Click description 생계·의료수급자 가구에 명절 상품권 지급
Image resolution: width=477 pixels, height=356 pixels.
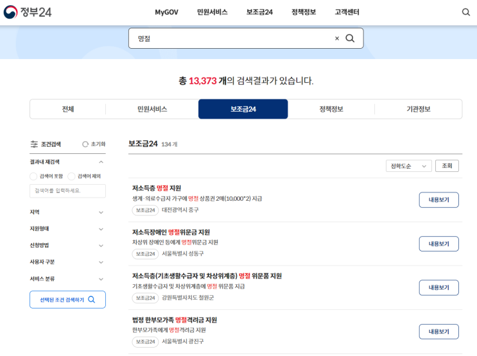(x=197, y=199)
